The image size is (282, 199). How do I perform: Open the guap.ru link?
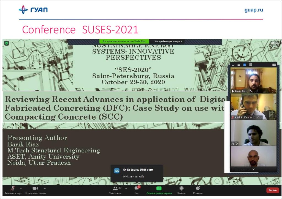(x=254, y=10)
